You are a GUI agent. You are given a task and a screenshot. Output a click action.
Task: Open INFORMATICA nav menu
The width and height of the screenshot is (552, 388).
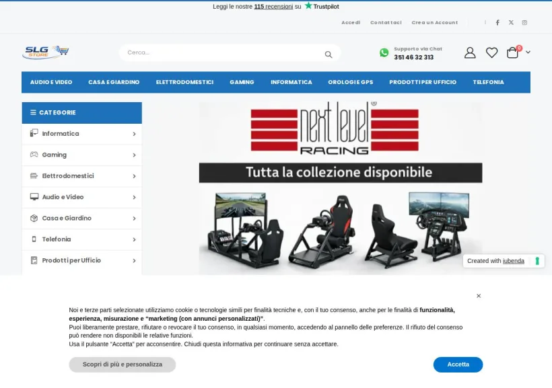click(291, 82)
